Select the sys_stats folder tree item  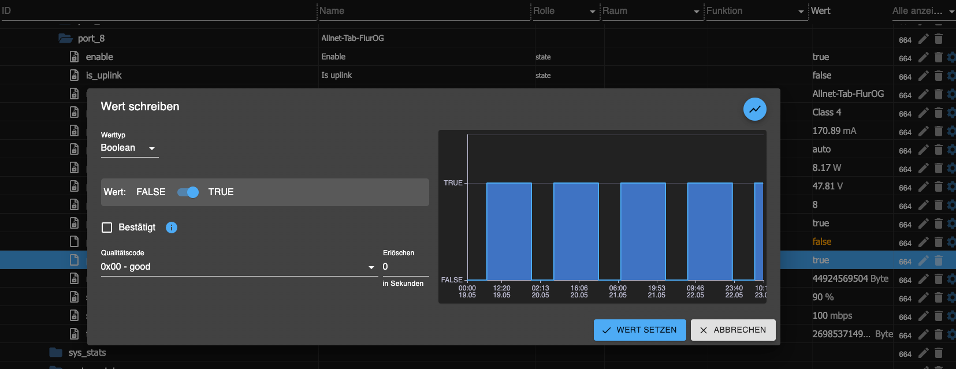click(87, 353)
